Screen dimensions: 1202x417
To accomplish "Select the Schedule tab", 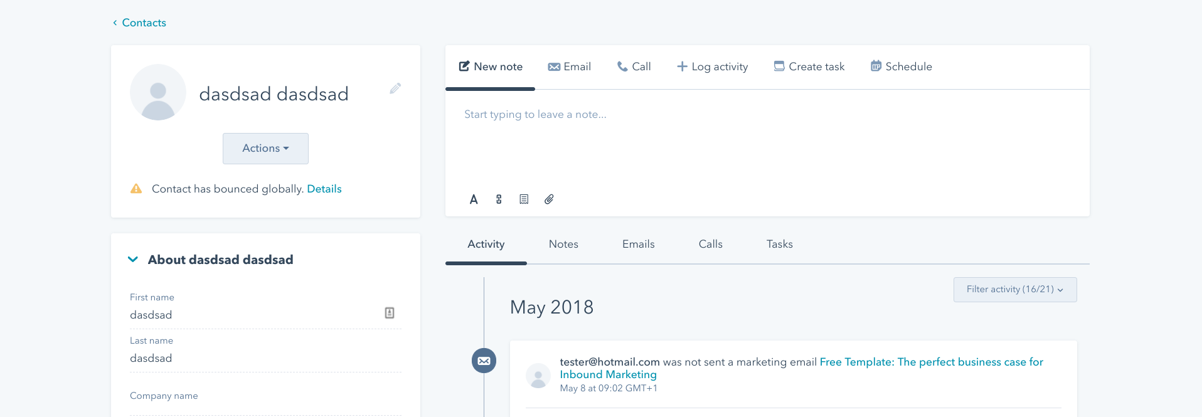I will (x=901, y=66).
